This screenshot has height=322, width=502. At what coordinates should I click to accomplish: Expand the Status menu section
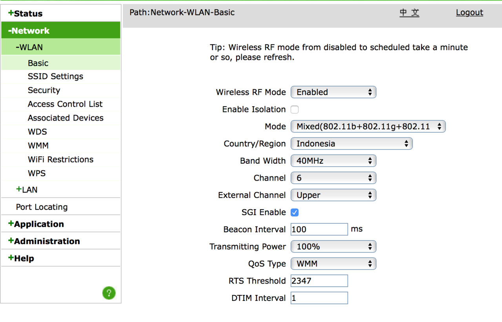tap(25, 14)
